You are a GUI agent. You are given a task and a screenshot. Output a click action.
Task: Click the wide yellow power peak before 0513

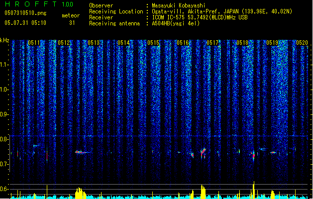(x=81, y=193)
